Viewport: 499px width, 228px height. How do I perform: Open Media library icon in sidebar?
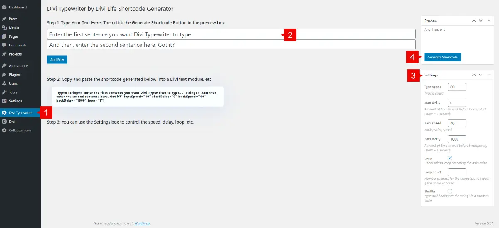[x=4, y=28]
